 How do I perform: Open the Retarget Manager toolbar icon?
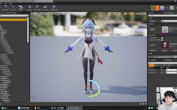pyautogui.click(x=37, y=7)
